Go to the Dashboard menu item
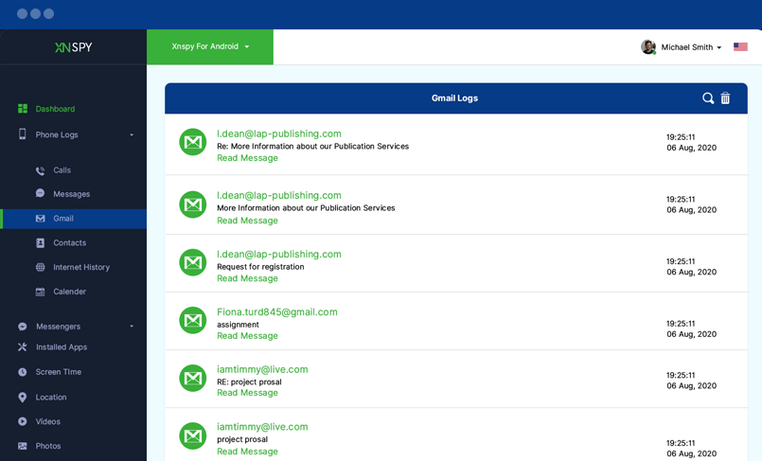 click(x=55, y=109)
